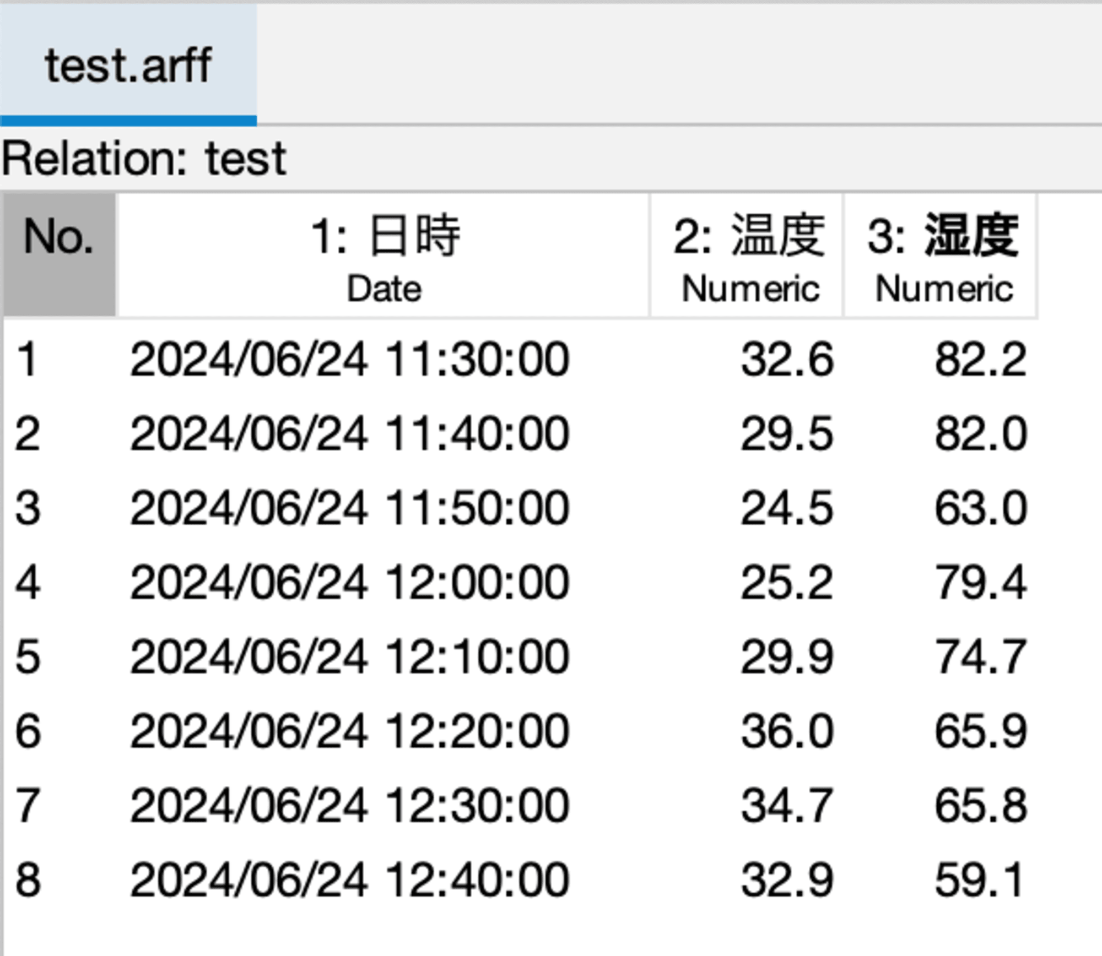Select temperature value 29.5

point(747,434)
